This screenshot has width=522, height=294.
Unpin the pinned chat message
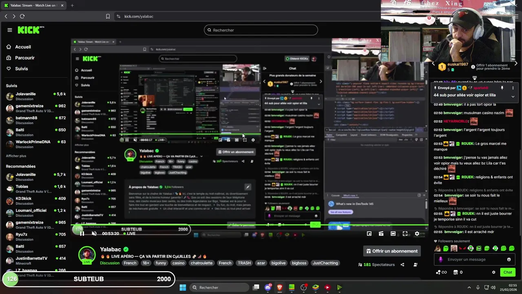click(502, 88)
